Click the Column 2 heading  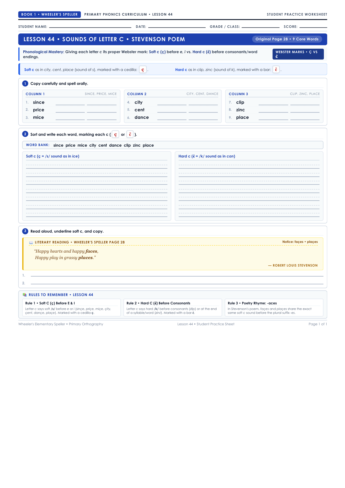(x=137, y=94)
